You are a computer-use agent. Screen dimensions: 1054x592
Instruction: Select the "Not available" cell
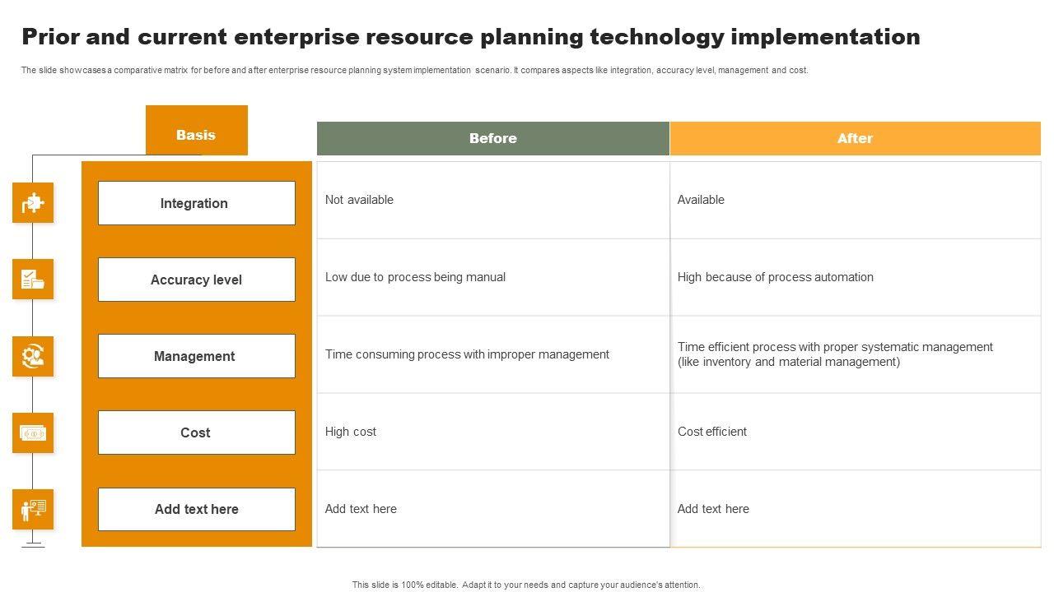point(359,200)
